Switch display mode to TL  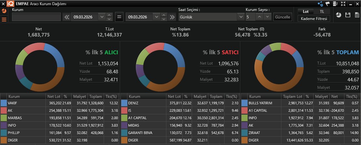[322, 11]
